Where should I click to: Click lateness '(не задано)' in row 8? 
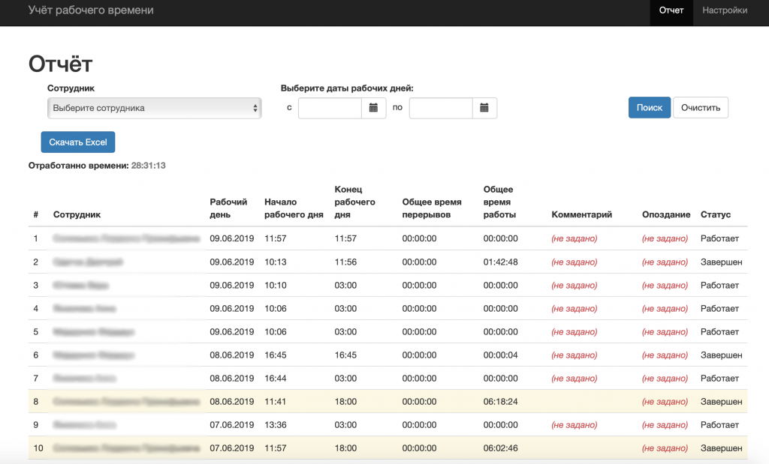tap(665, 402)
